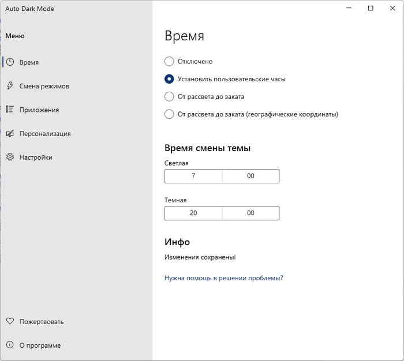Screen dimensions: 404x361
Task: Click the heart icon for Пожертвовать
Action: tap(10, 321)
